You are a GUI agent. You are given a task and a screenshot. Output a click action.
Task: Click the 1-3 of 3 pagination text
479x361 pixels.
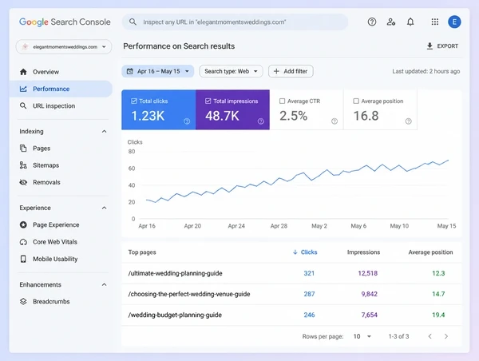pos(398,336)
